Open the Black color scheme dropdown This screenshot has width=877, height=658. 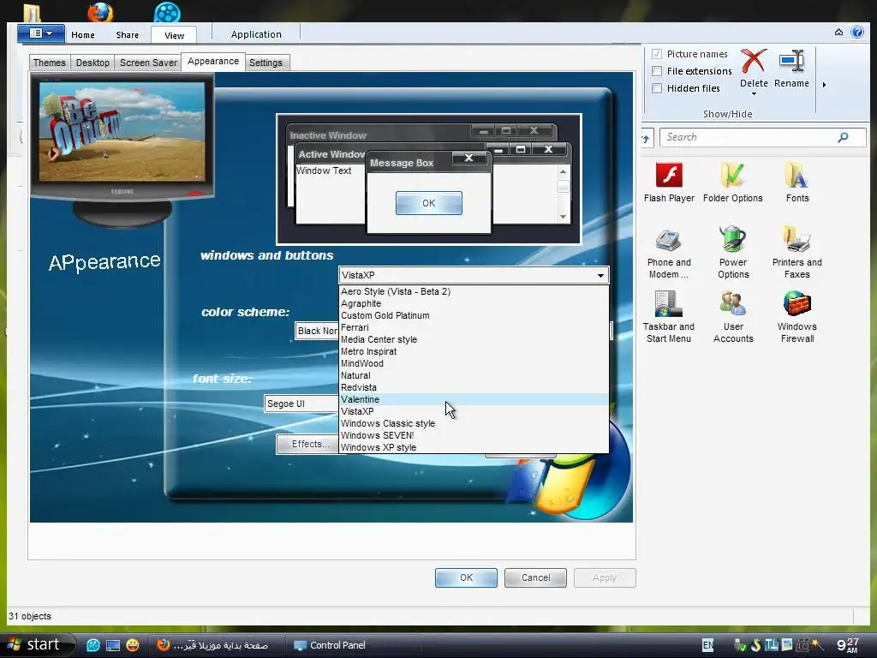(317, 331)
